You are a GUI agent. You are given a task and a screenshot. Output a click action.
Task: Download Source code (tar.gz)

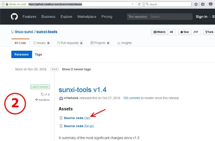(79, 126)
